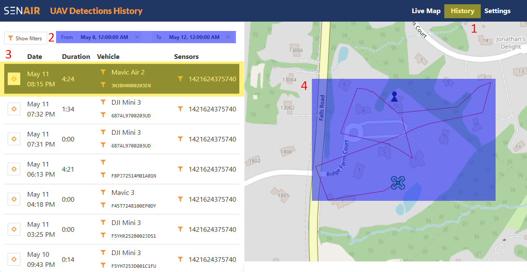The height and width of the screenshot is (272, 527).
Task: Locate the May 11 08:15 PM detection on map
Action: click(14, 79)
